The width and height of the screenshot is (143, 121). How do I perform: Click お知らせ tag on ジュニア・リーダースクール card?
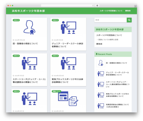55,20
